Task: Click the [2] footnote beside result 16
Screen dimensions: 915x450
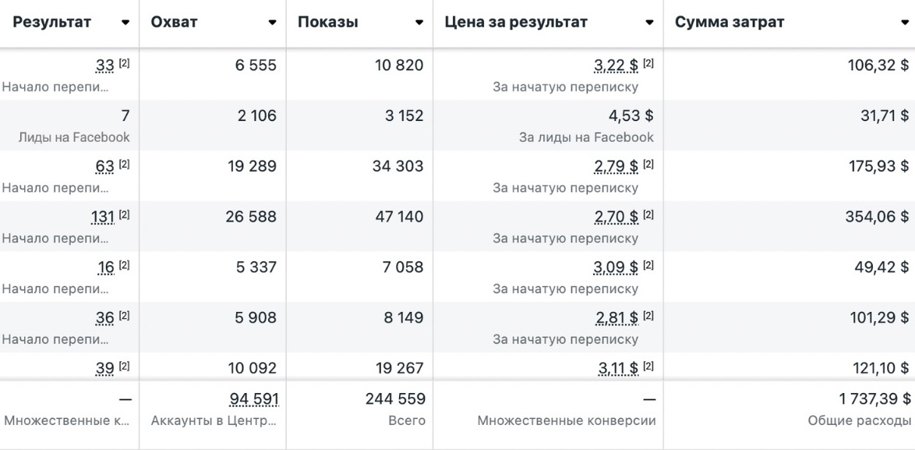Action: [x=124, y=265]
